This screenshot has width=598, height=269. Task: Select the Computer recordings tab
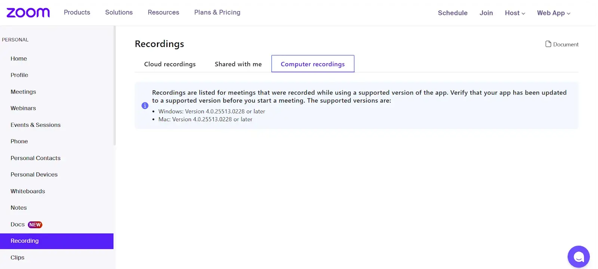pos(312,64)
